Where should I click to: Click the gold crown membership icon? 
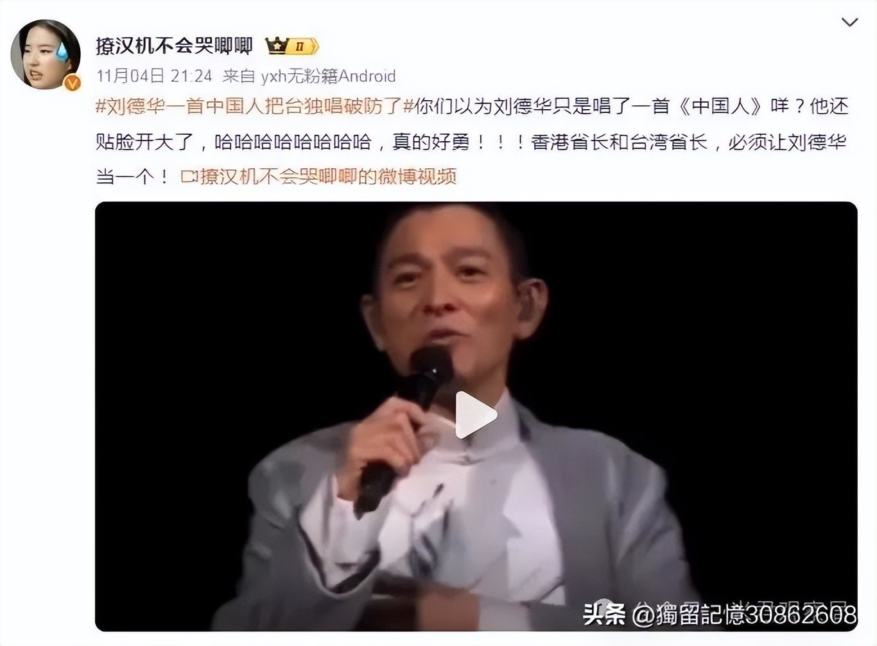point(276,46)
